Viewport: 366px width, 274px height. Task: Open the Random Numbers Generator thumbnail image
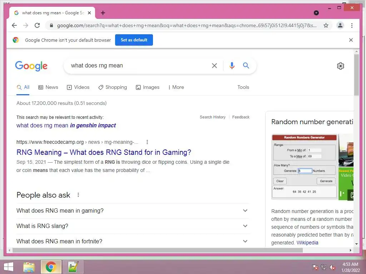[305, 167]
